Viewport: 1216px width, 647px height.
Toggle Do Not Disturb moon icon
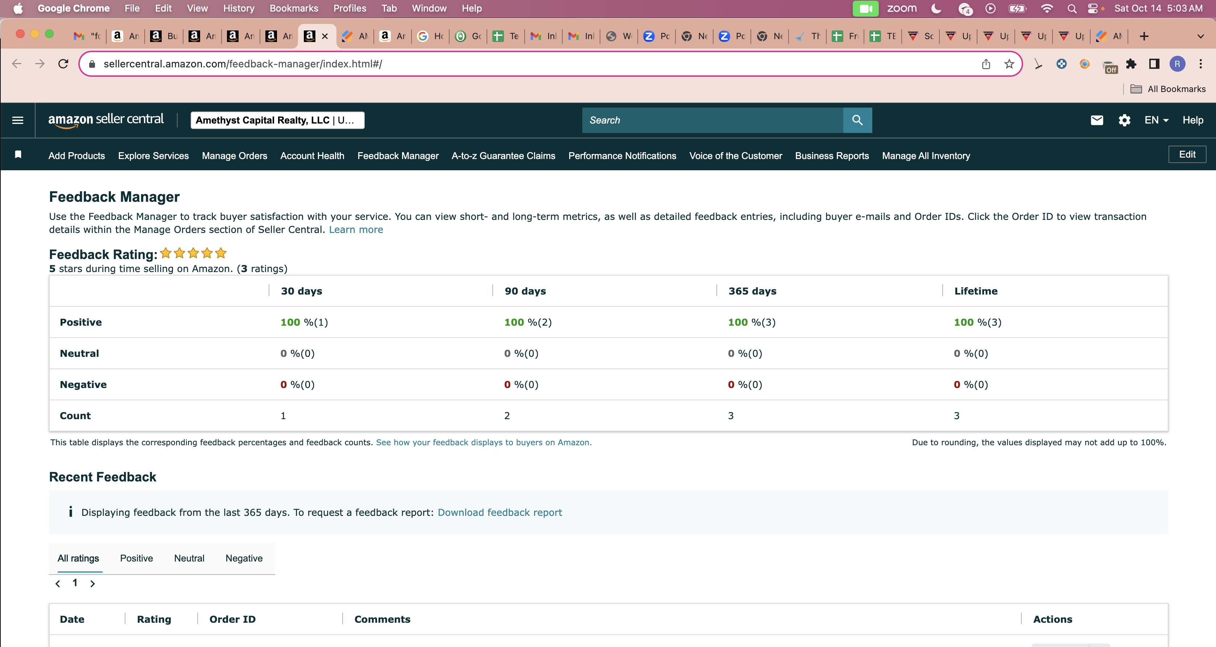936,8
